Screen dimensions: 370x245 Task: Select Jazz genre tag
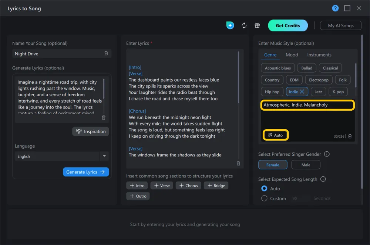(318, 92)
